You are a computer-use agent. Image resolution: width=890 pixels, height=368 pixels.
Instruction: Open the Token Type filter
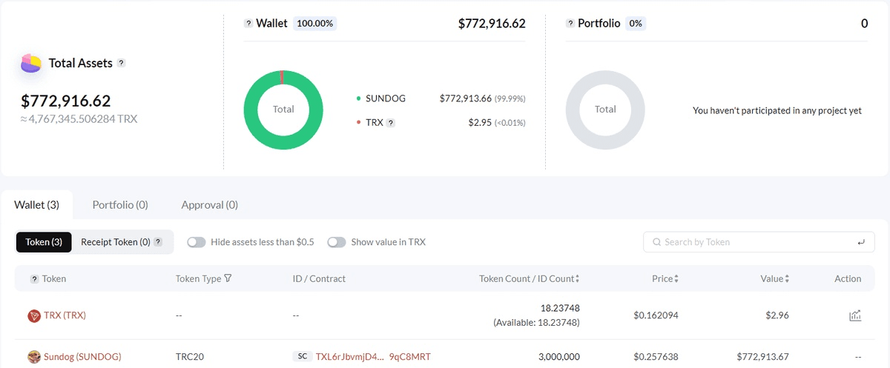point(228,279)
